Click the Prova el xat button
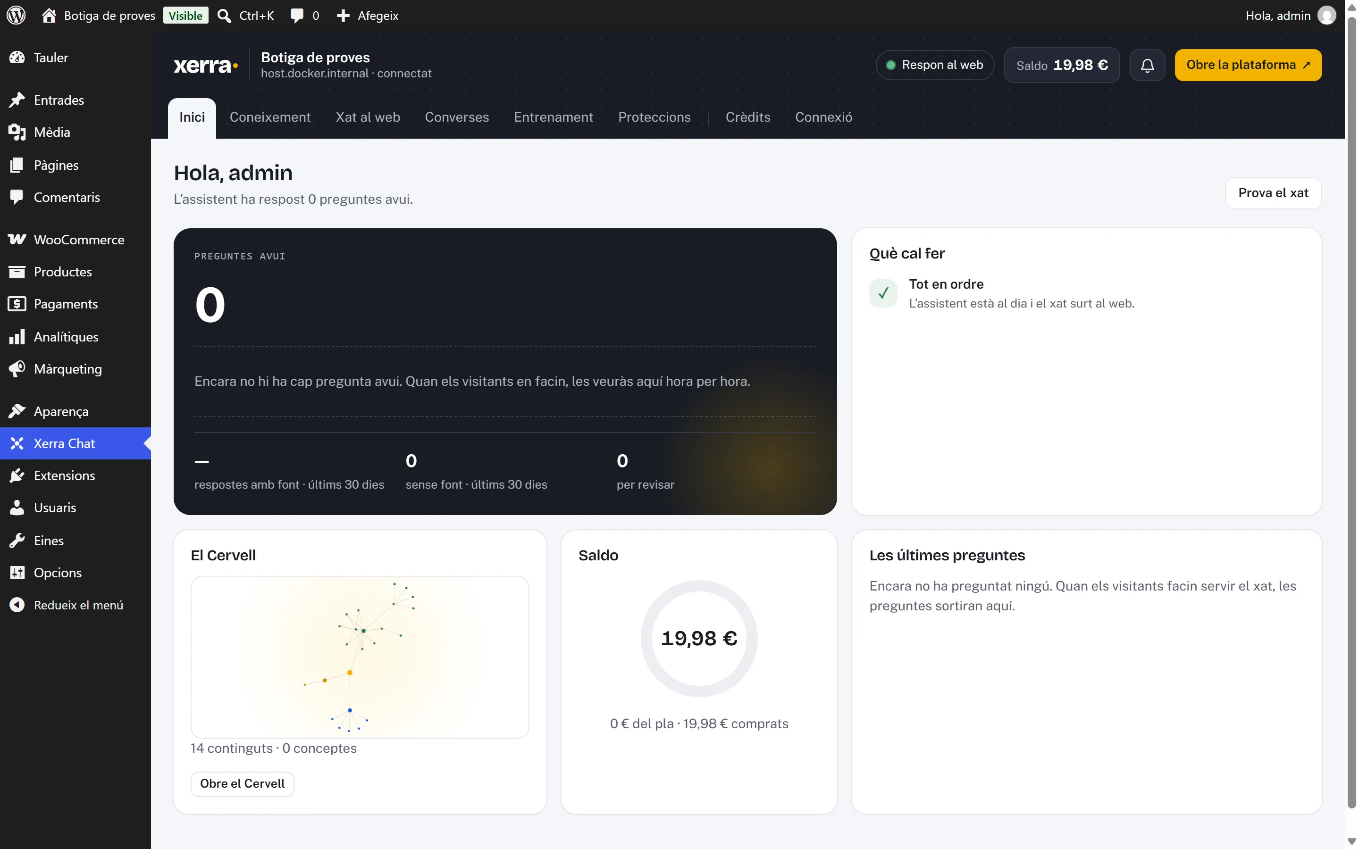The image size is (1359, 849). [x=1273, y=193]
